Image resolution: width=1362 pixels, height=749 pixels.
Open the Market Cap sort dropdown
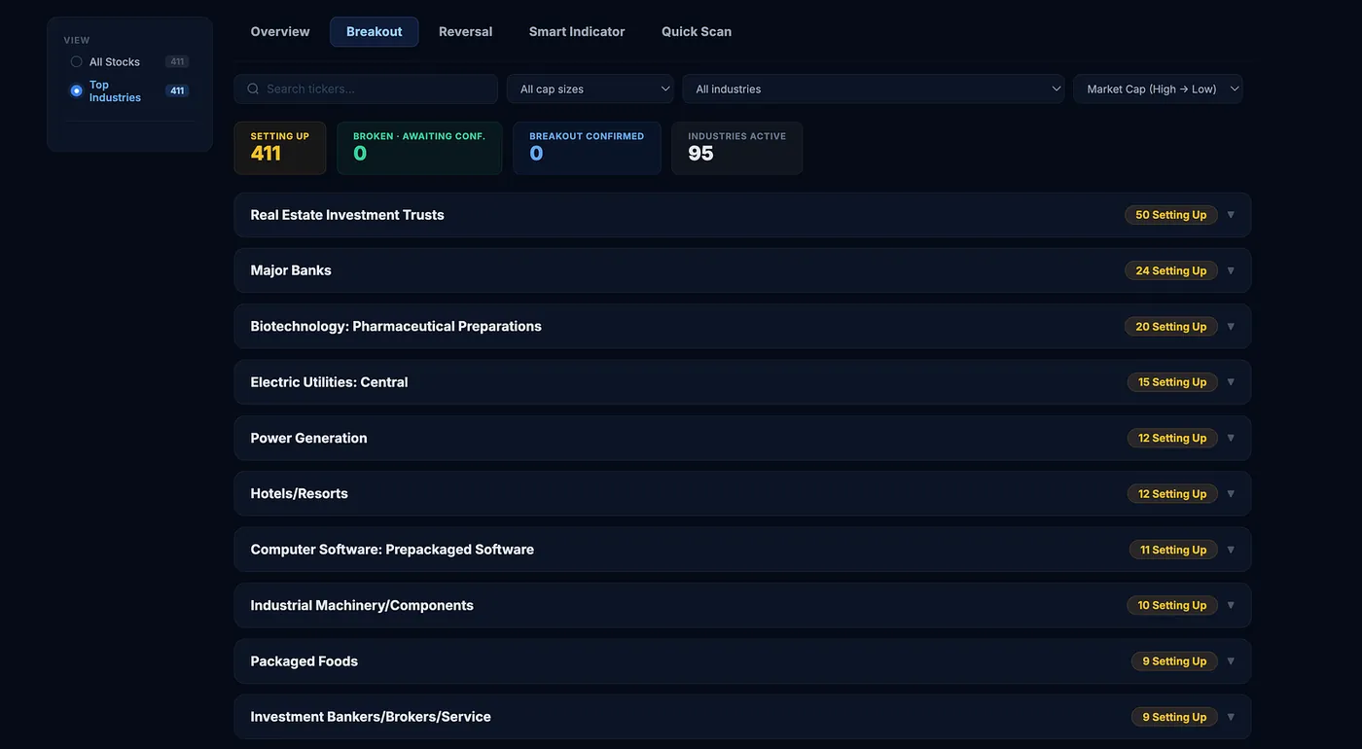point(1158,89)
